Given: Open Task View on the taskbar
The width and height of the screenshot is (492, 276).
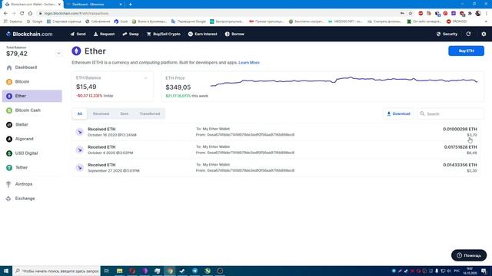Looking at the screenshot, I should tap(106, 271).
